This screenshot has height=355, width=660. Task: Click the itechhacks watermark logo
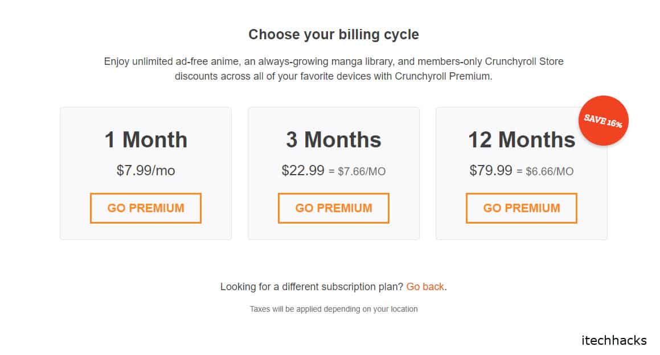615,340
